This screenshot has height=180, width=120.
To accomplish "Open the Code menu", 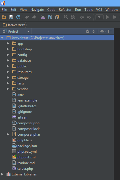I will point(51,10).
